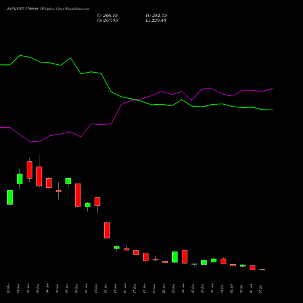Click the 24 Jun date label
Viewport: 303px width, 303px height.
[183, 288]
